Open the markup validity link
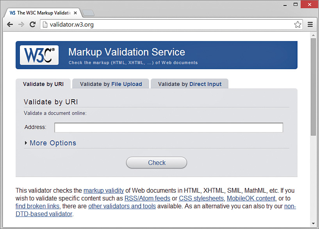This screenshot has height=229, width=319. [x=103, y=190]
